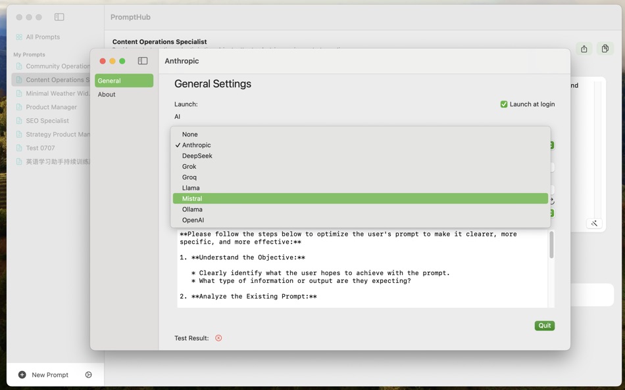Click document icon beside Community Operations
625x390 pixels.
pyautogui.click(x=19, y=66)
